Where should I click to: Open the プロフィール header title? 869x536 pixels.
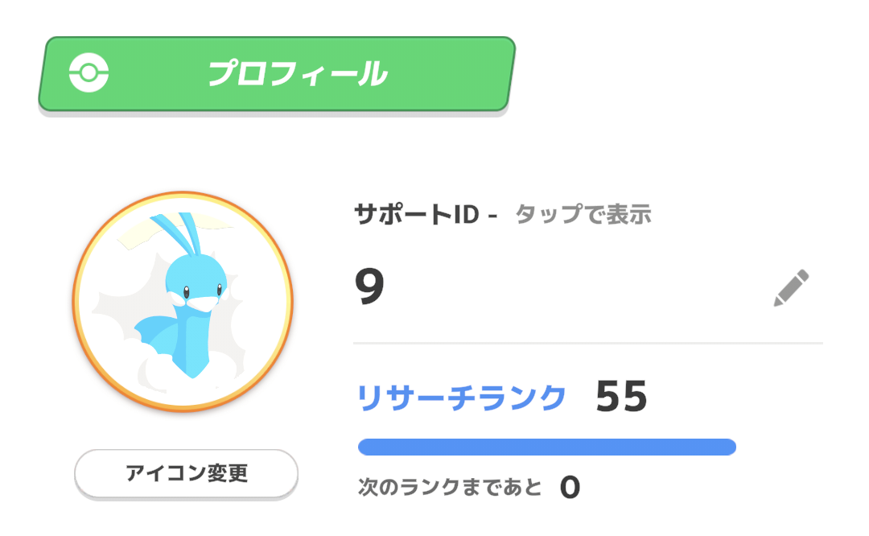point(298,74)
